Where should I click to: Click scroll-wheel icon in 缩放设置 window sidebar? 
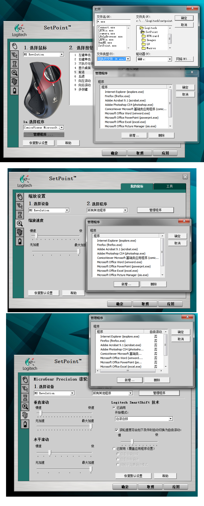pos(20,232)
